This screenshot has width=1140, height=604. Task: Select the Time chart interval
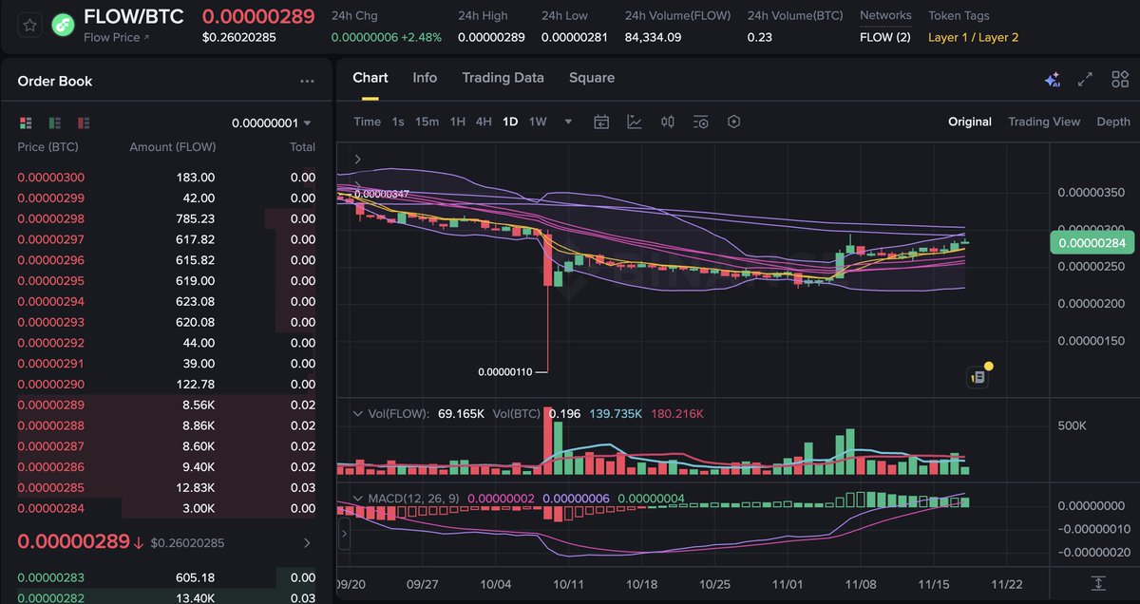coord(367,122)
